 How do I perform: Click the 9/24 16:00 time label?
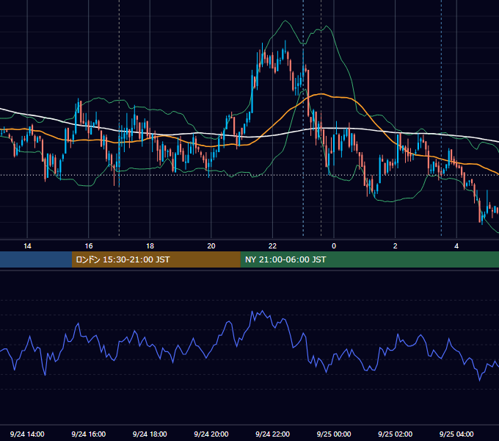click(x=89, y=434)
